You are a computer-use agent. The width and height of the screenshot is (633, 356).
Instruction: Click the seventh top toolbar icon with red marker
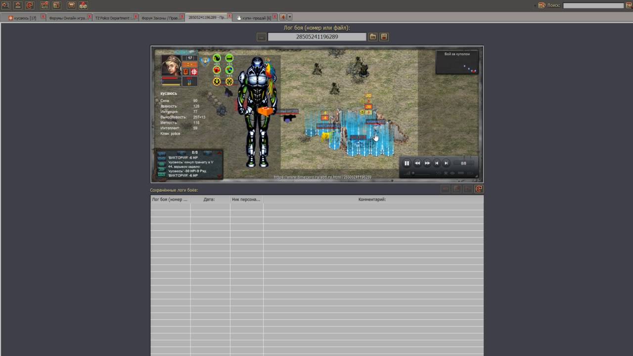pyautogui.click(x=83, y=5)
